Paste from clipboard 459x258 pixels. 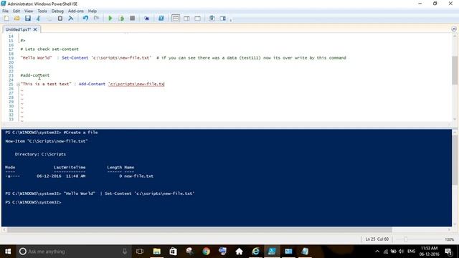(60, 19)
